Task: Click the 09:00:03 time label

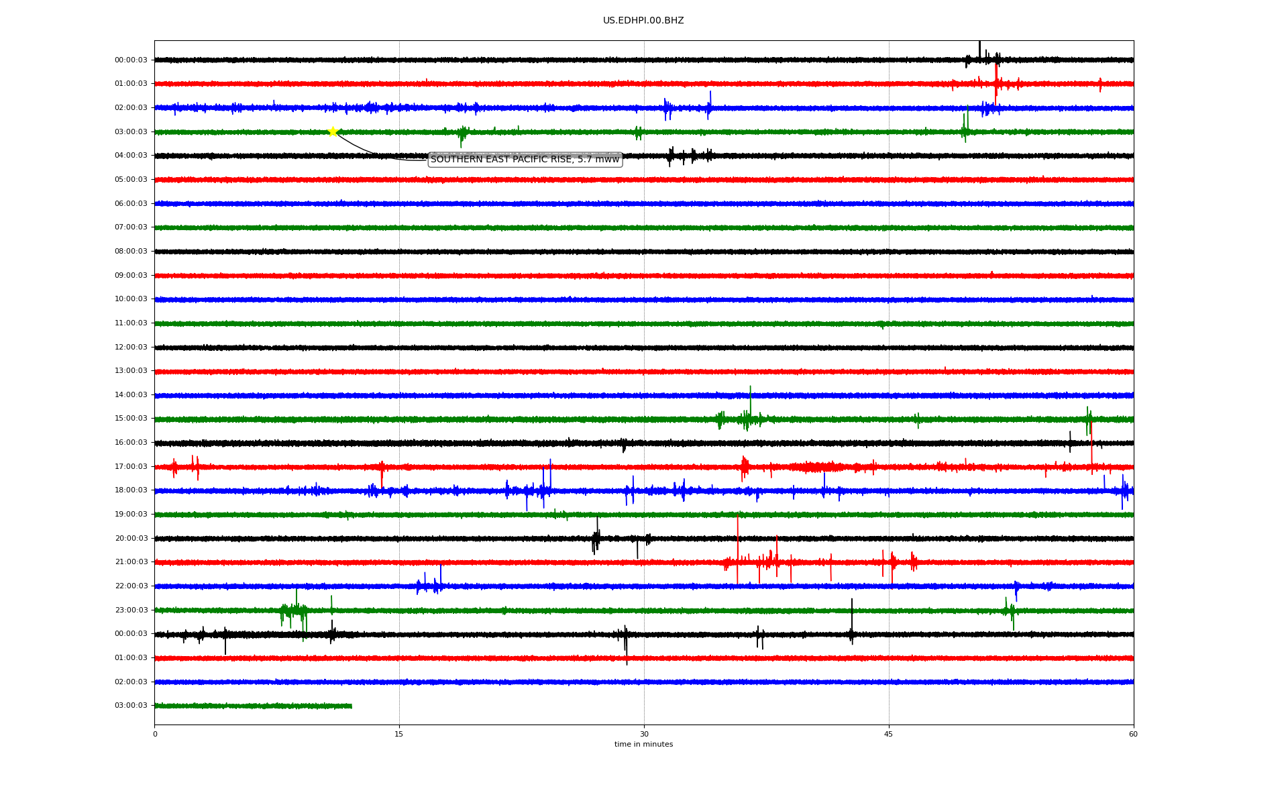Action: point(131,275)
